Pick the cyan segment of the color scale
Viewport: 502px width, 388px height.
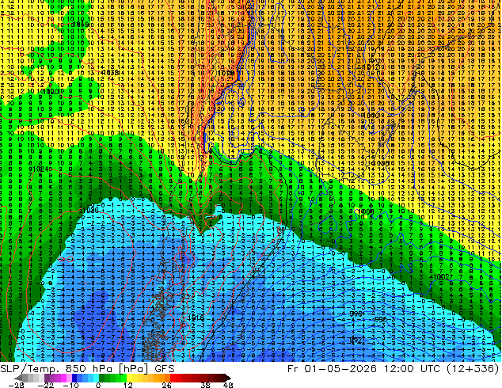pos(96,378)
